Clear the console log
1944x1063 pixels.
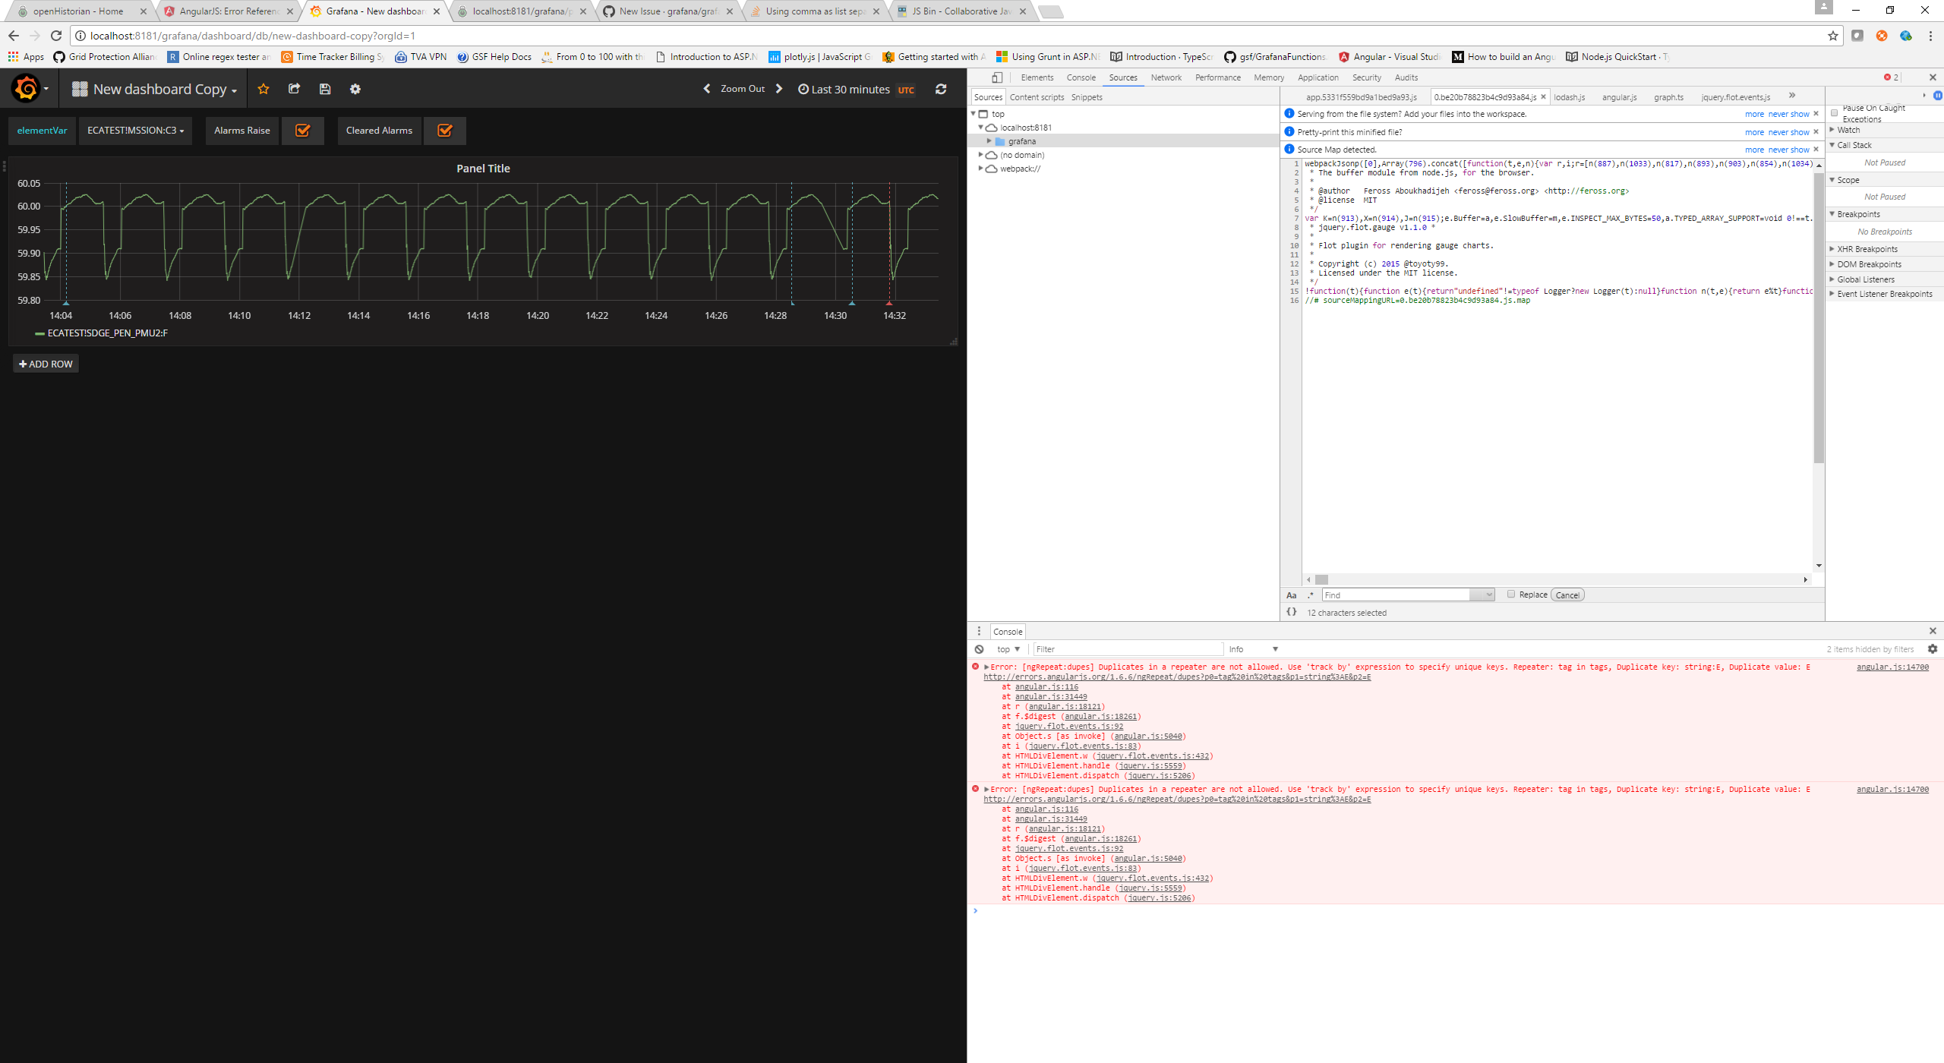(980, 649)
